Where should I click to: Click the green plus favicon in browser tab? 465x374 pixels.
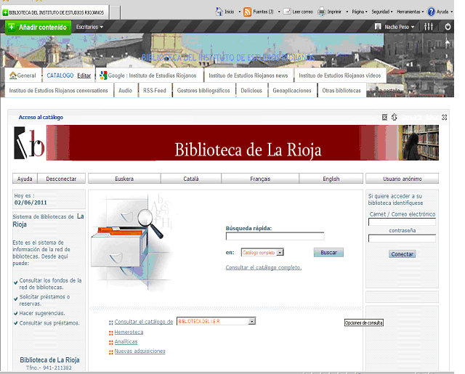[5, 13]
